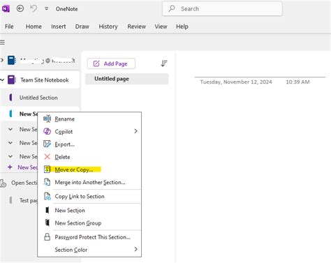Expand the Section Color submenu arrow
The height and width of the screenshot is (263, 331).
pyautogui.click(x=135, y=249)
